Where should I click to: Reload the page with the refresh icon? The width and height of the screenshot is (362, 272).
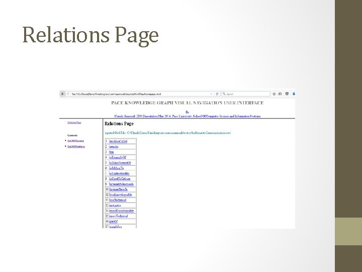[x=217, y=94]
